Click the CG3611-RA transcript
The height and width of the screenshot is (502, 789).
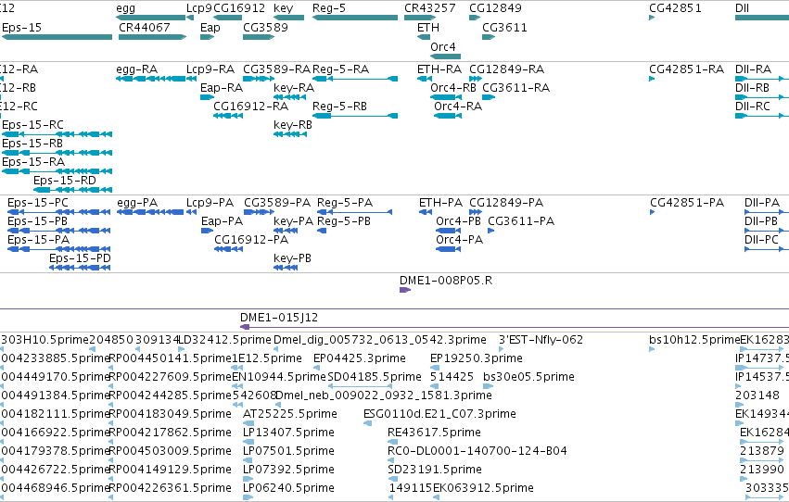click(489, 97)
